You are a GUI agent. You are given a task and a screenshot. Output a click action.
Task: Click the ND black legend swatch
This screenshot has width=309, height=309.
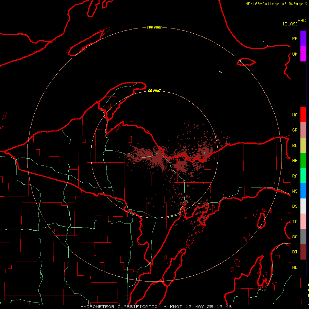point(303,267)
